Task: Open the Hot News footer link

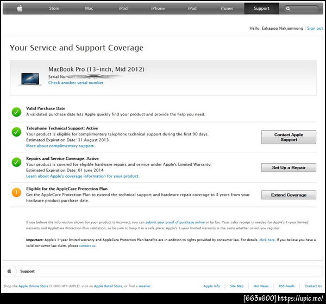Action: pyautogui.click(x=261, y=286)
